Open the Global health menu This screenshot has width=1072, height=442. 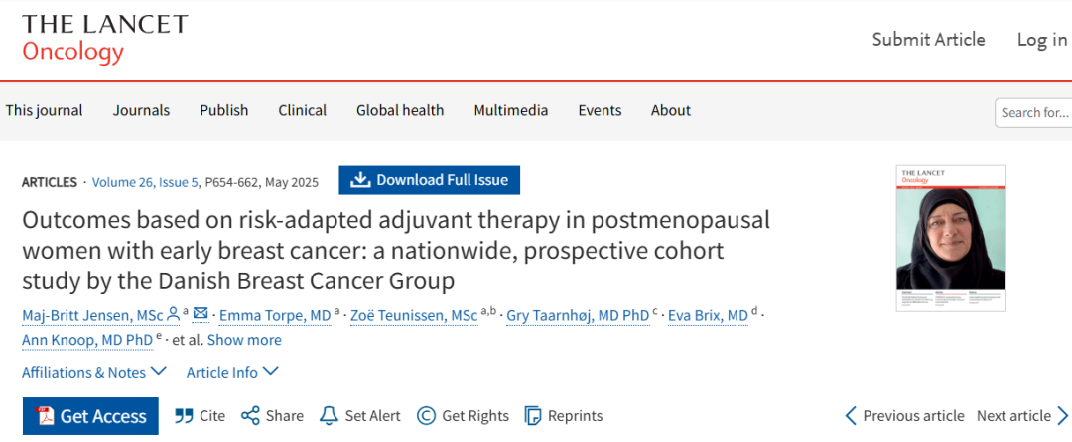400,111
